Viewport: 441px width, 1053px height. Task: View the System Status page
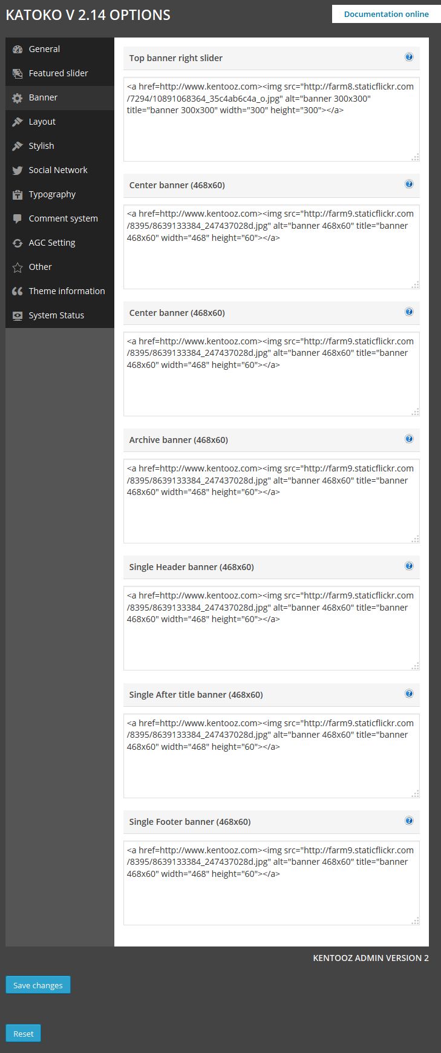click(56, 315)
